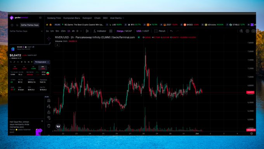
Task: Change the candlestick chart style
Action: coord(87,31)
